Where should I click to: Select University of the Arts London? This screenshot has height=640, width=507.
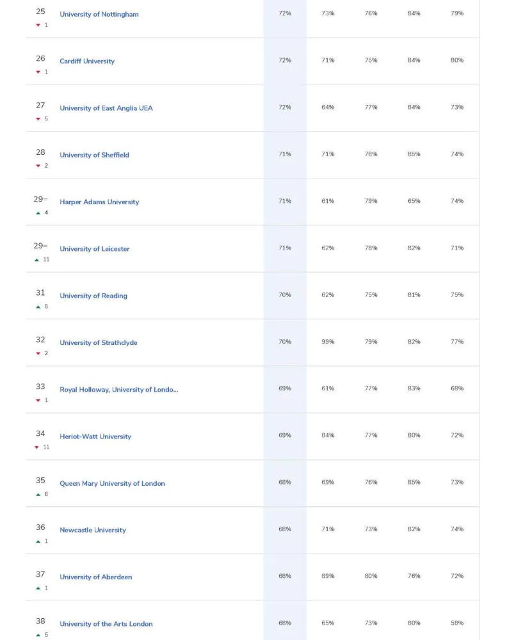click(x=106, y=624)
